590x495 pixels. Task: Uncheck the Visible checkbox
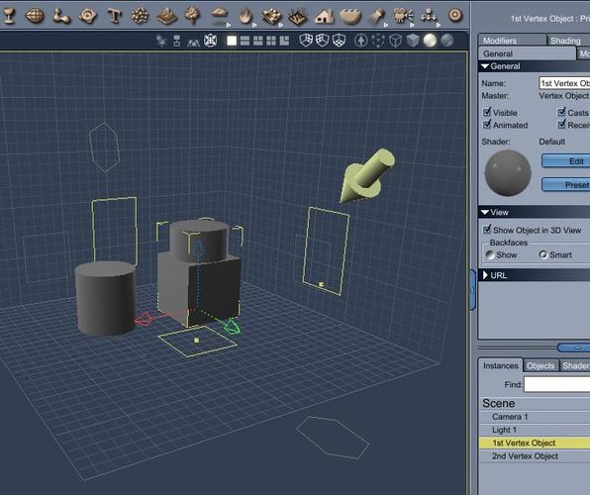[x=487, y=112]
